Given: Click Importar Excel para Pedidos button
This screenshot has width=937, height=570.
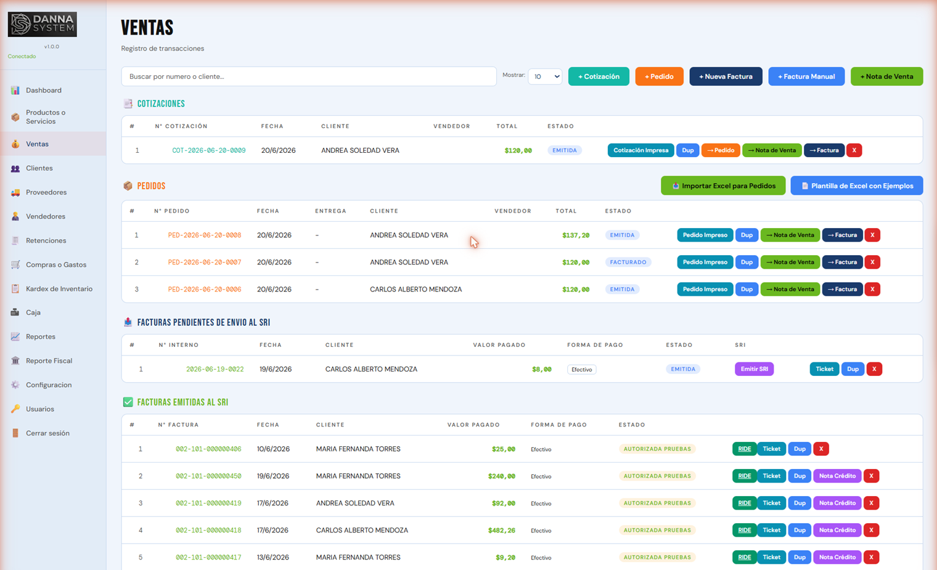Looking at the screenshot, I should [x=723, y=185].
